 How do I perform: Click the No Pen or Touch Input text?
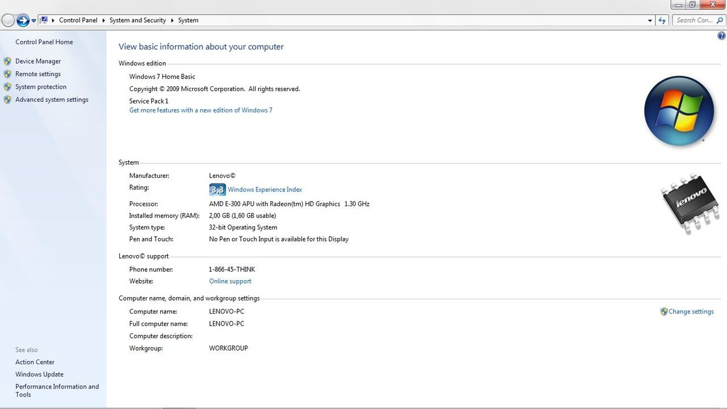(279, 239)
